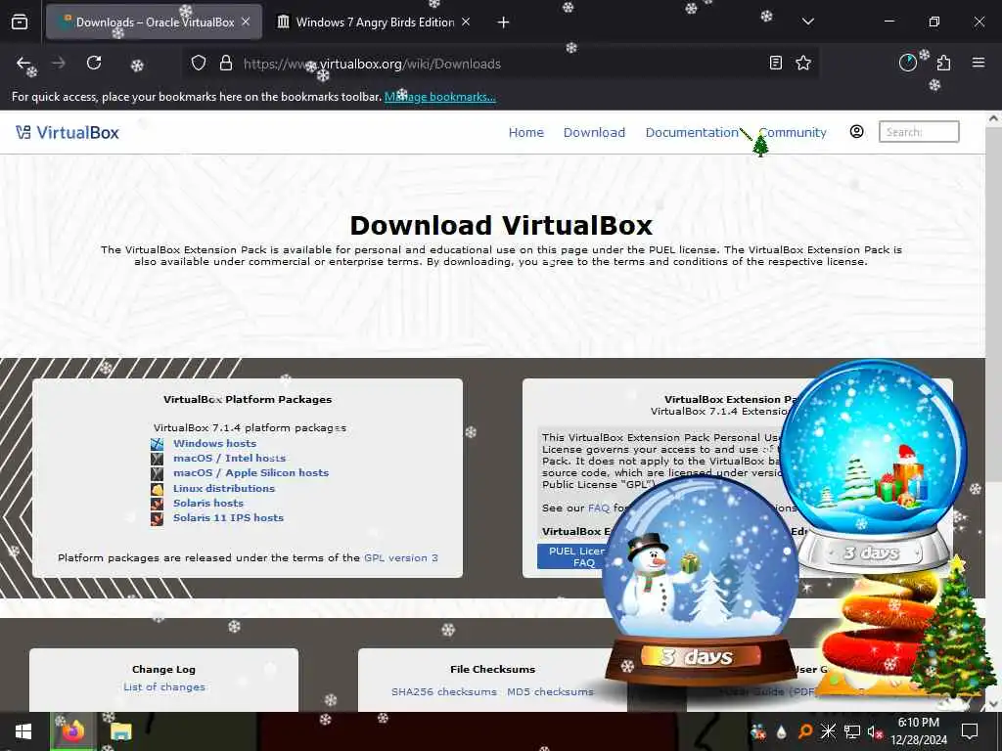Open the taskbar clock showing 6:10 PM
Image resolution: width=1002 pixels, height=751 pixels.
[x=918, y=731]
